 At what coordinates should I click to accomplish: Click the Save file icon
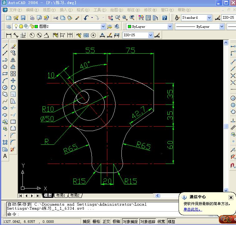[23, 18]
